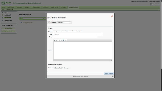Click Logout link
This screenshot has height=91, width=162.
pos(150,2)
